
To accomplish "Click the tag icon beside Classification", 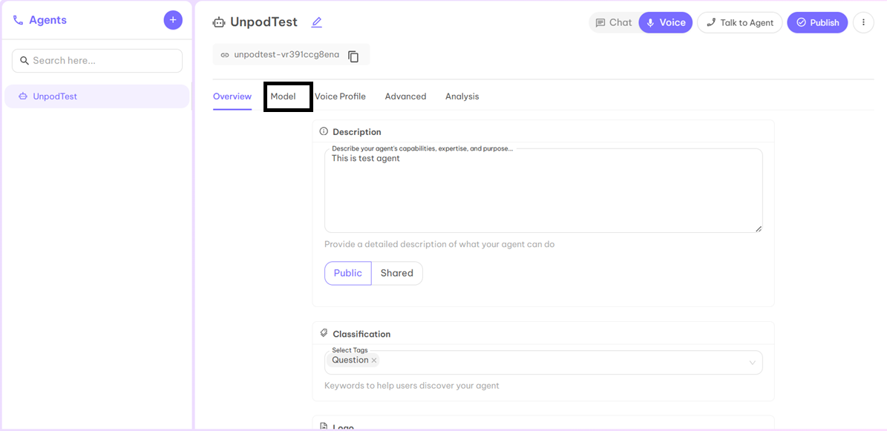I will [x=324, y=333].
